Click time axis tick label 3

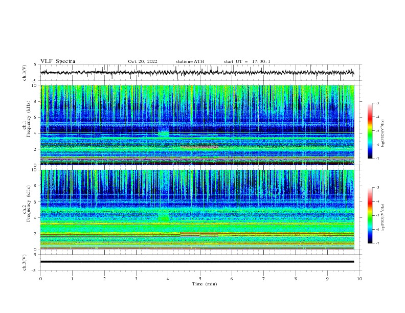[x=136, y=279]
